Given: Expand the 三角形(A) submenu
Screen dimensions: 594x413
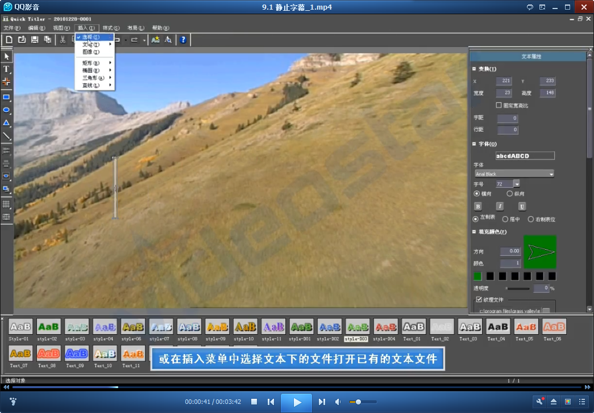Looking at the screenshot, I should 95,78.
